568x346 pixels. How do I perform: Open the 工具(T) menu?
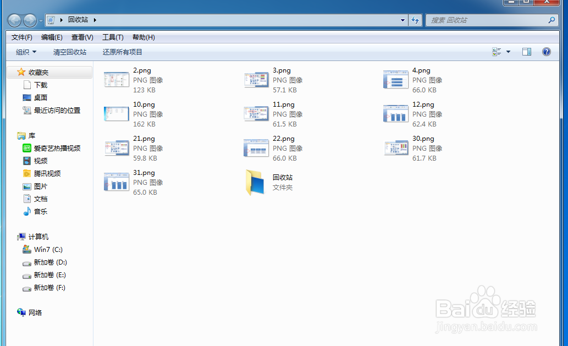[x=113, y=37]
